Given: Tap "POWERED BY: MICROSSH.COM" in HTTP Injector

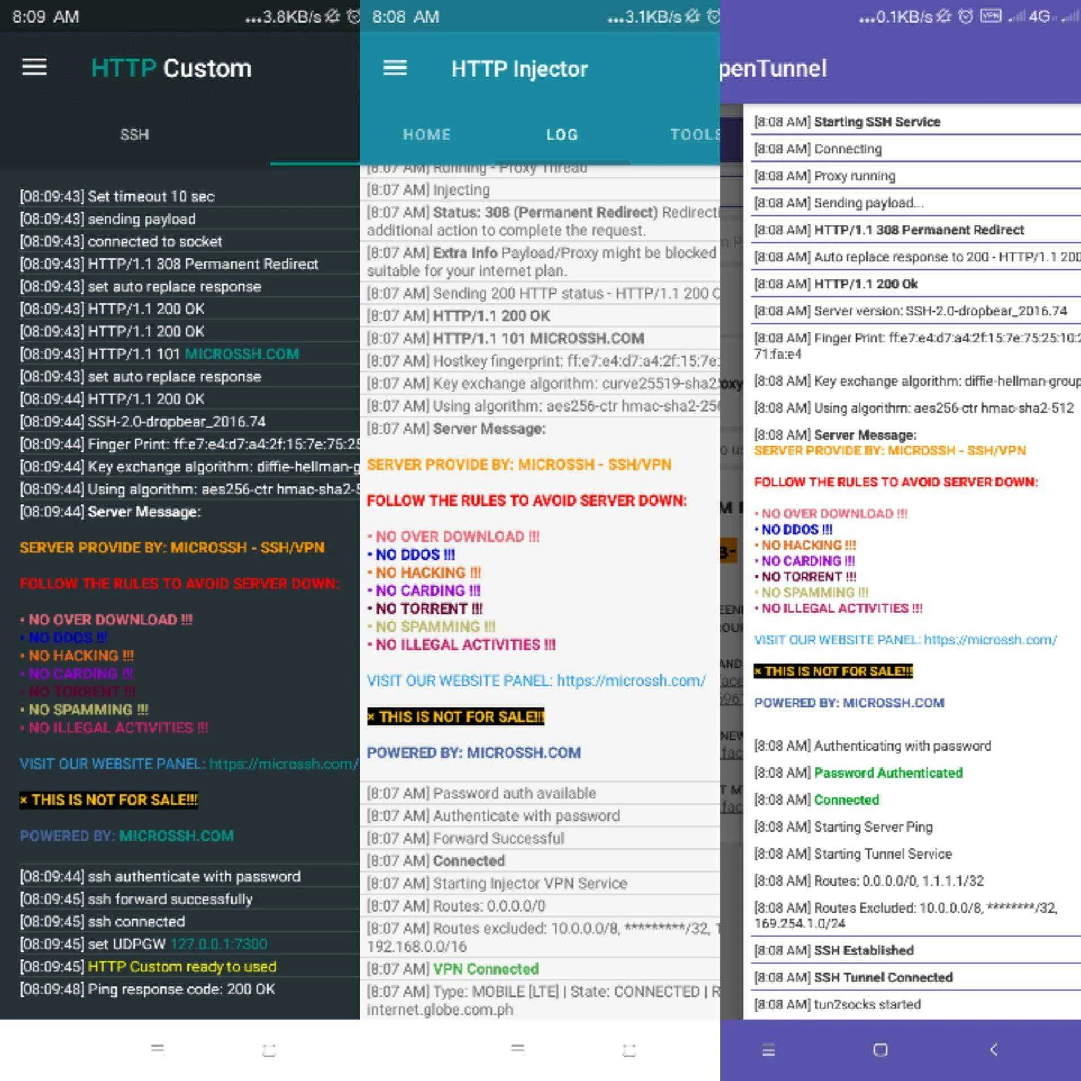Looking at the screenshot, I should (x=474, y=753).
